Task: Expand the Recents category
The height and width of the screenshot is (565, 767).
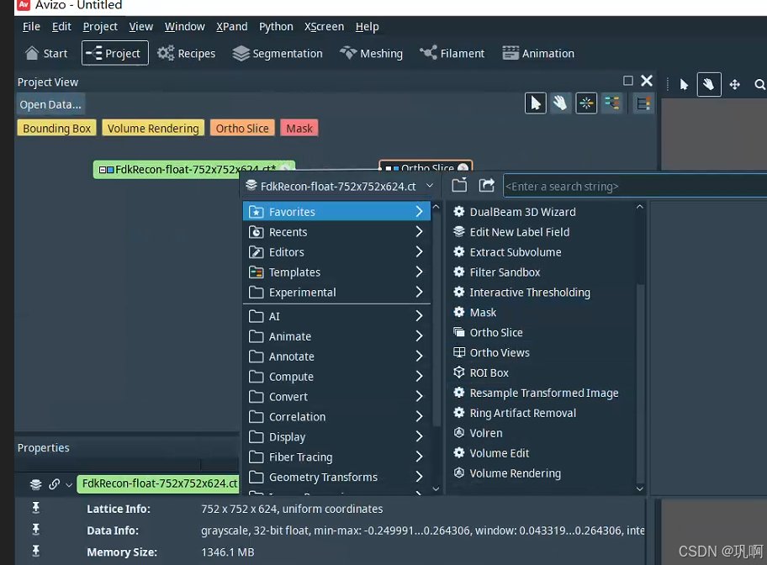Action: (336, 232)
